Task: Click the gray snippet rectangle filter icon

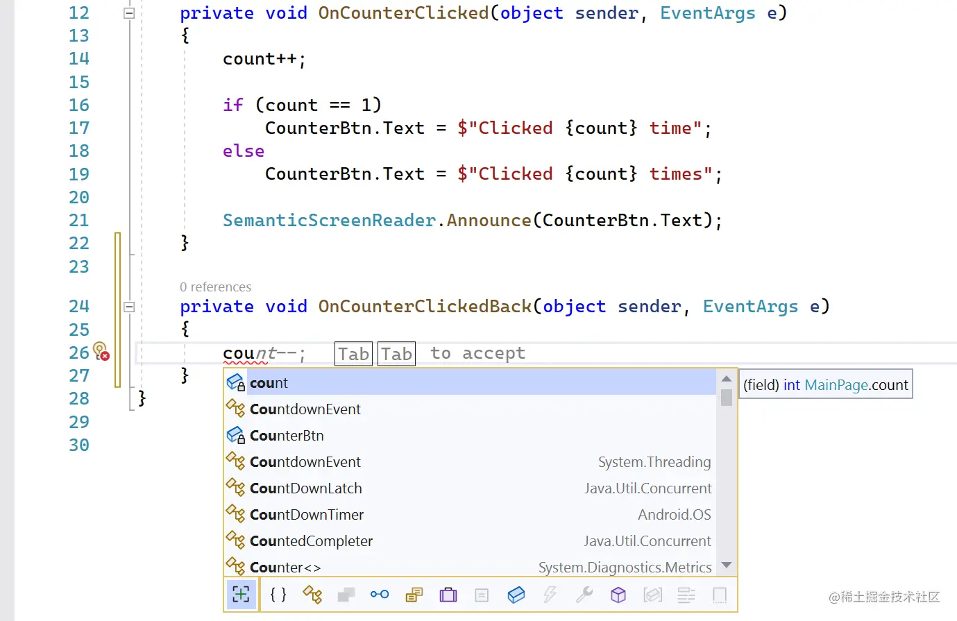Action: [x=720, y=595]
